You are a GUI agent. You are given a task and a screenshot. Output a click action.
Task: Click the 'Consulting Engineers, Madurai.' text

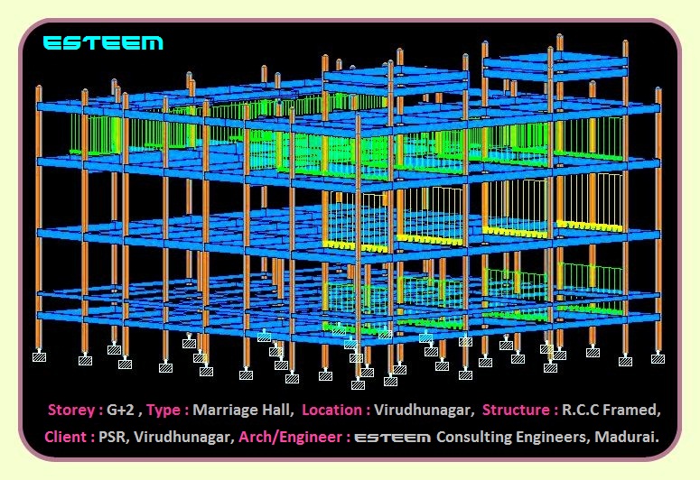[x=547, y=437]
